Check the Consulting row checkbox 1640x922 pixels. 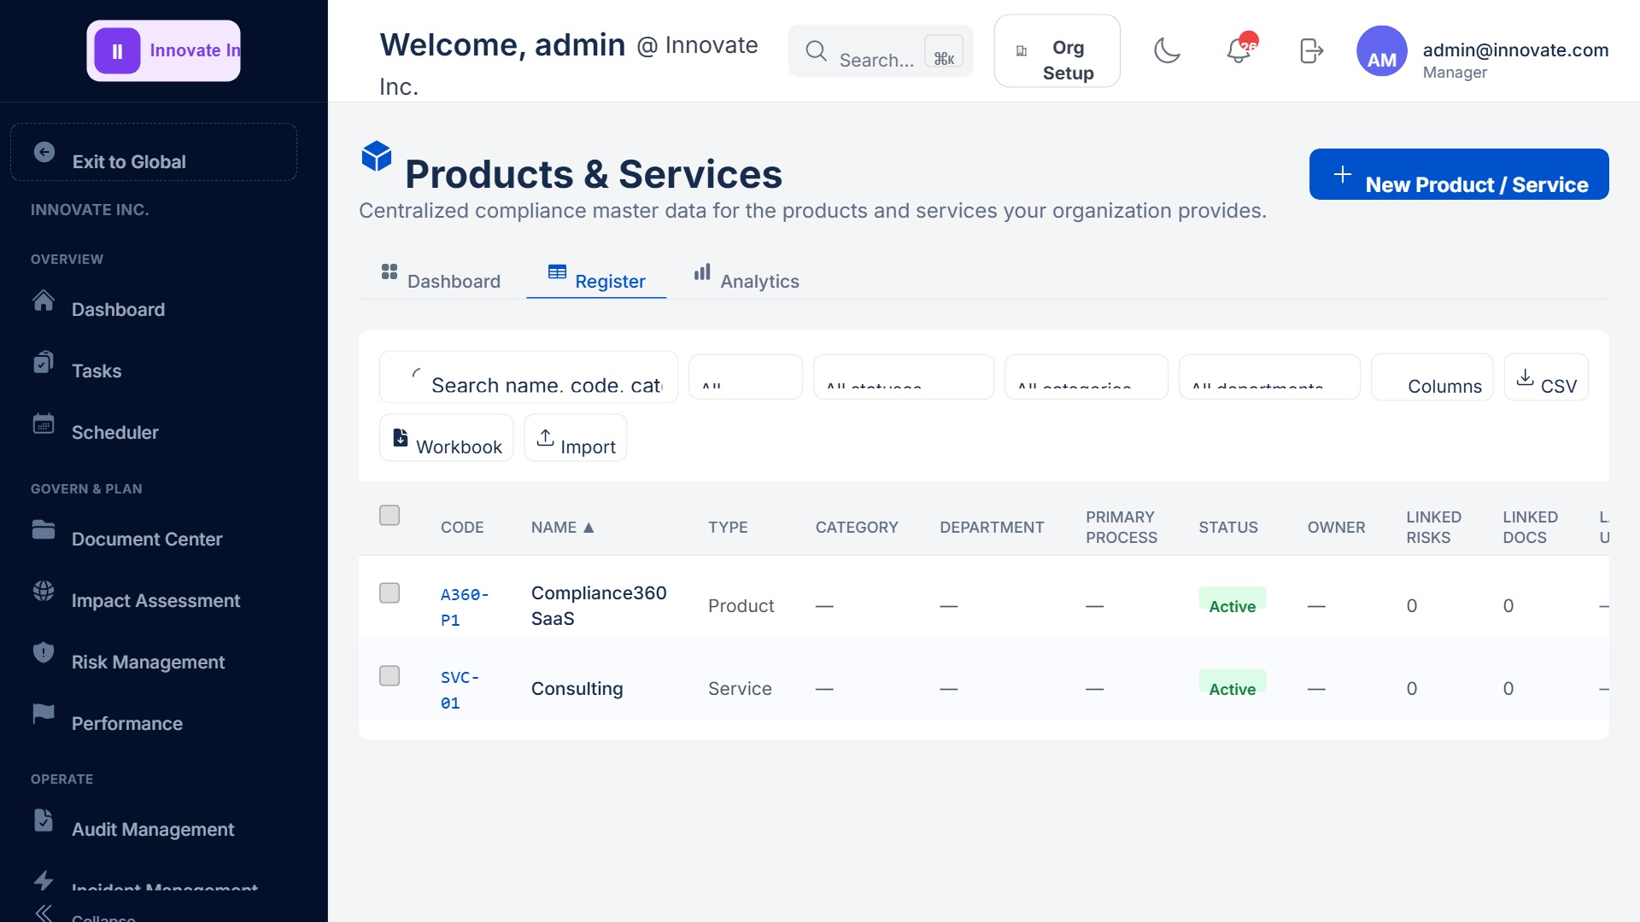pyautogui.click(x=389, y=675)
